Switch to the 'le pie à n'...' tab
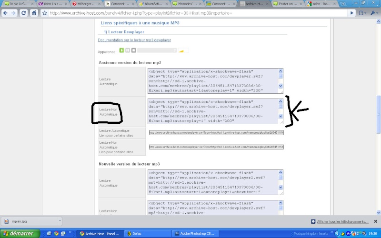 [x=19, y=4]
